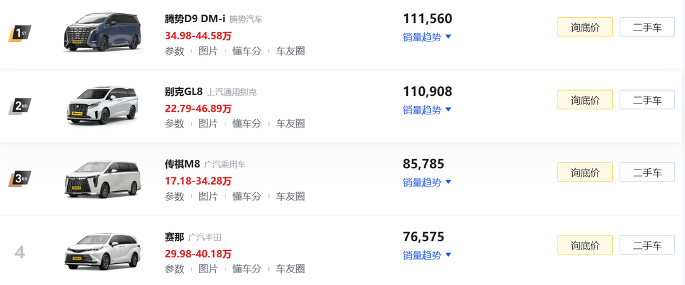Open 图片 link for 别克GL8
The height and width of the screenshot is (285, 685).
[x=208, y=124]
